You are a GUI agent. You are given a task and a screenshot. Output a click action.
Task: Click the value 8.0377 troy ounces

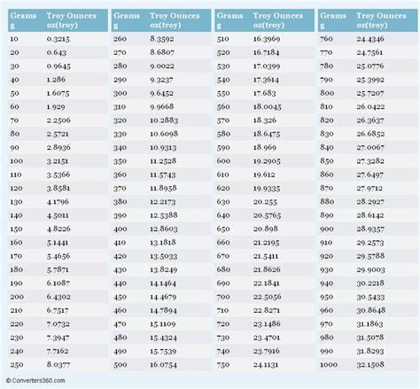point(58,365)
